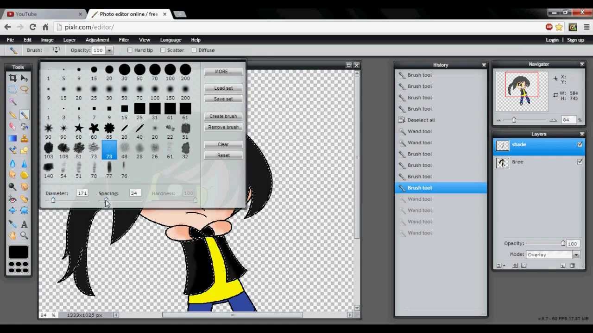Click the Remove brush button
This screenshot has width=593, height=333.
coord(223,127)
